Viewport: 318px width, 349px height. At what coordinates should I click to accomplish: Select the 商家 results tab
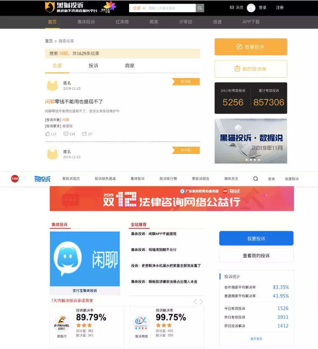[x=130, y=66]
